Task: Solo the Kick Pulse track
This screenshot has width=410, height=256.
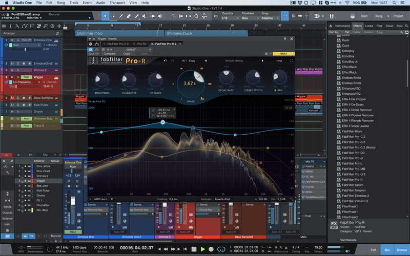Action: click(x=18, y=105)
